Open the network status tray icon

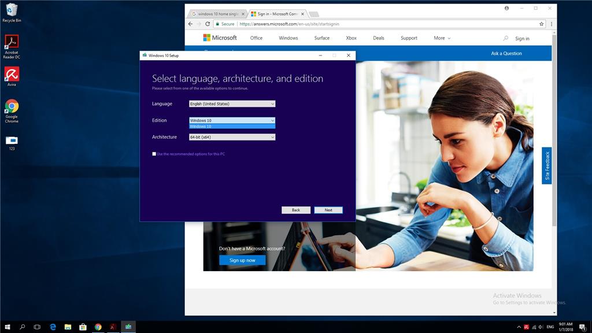(534, 327)
